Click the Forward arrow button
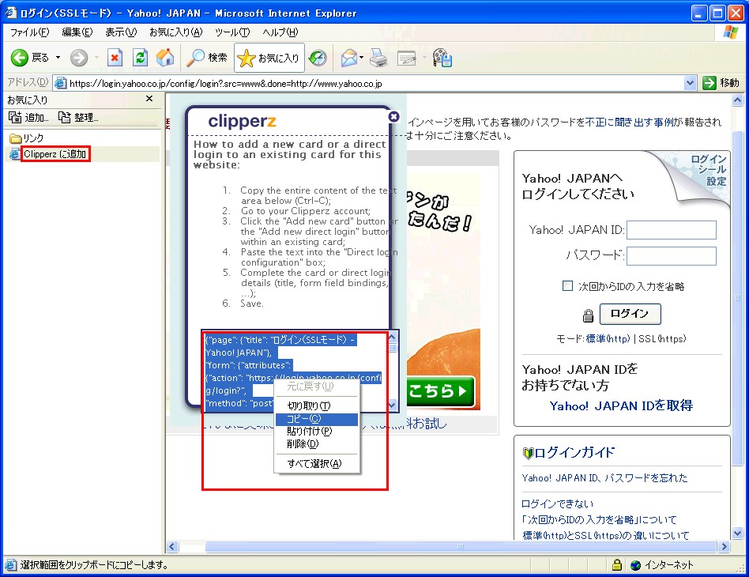Image resolution: width=749 pixels, height=577 pixels. pos(79,58)
